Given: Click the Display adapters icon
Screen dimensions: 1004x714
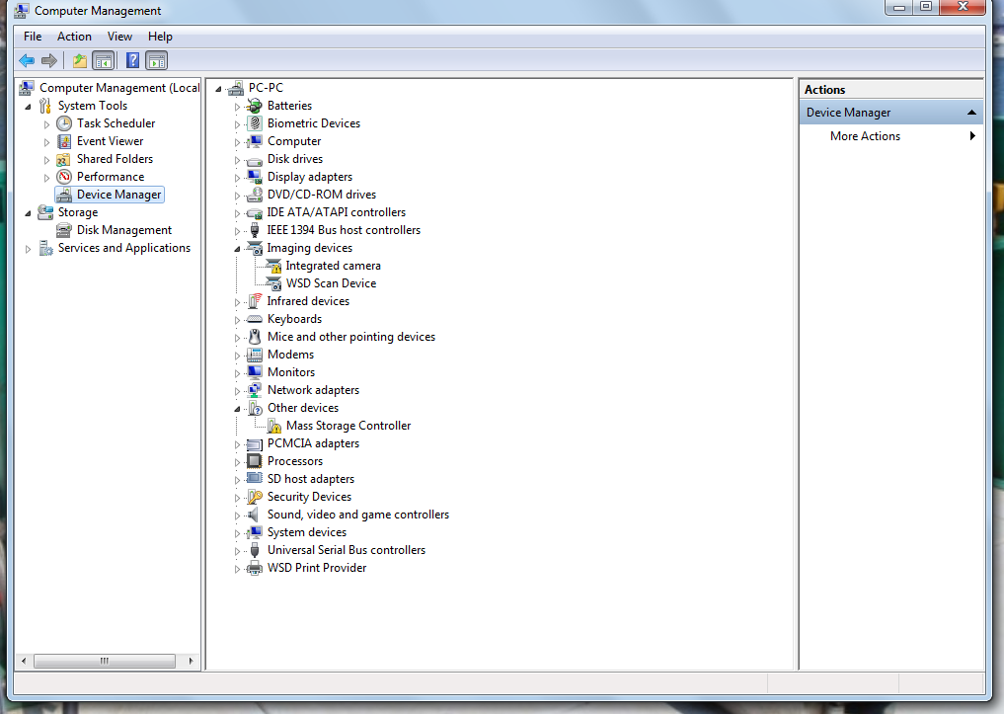Looking at the screenshot, I should (x=255, y=177).
